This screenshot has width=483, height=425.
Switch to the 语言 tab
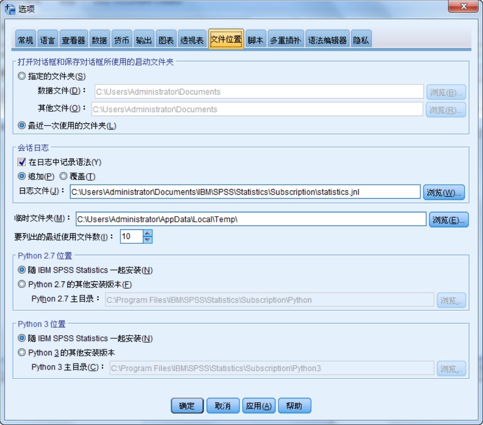[x=47, y=39]
